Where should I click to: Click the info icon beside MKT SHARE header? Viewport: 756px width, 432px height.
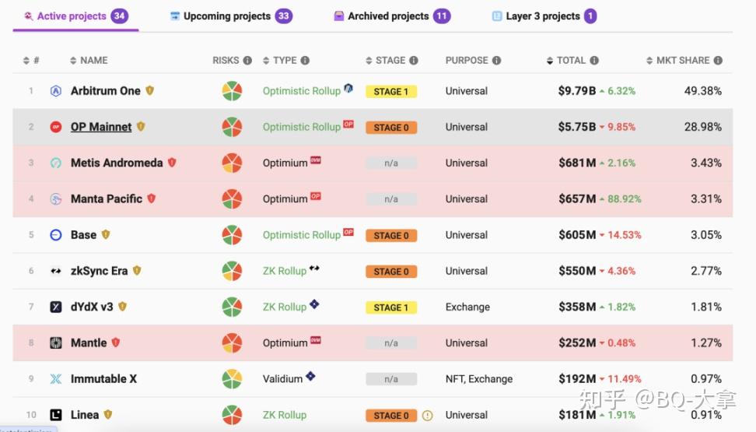[x=718, y=61]
